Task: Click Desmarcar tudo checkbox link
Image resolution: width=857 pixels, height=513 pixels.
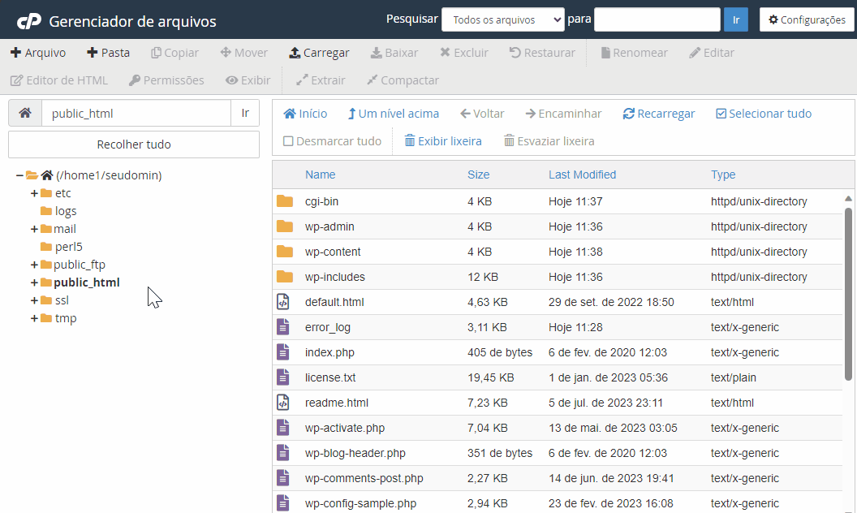Action: [332, 141]
